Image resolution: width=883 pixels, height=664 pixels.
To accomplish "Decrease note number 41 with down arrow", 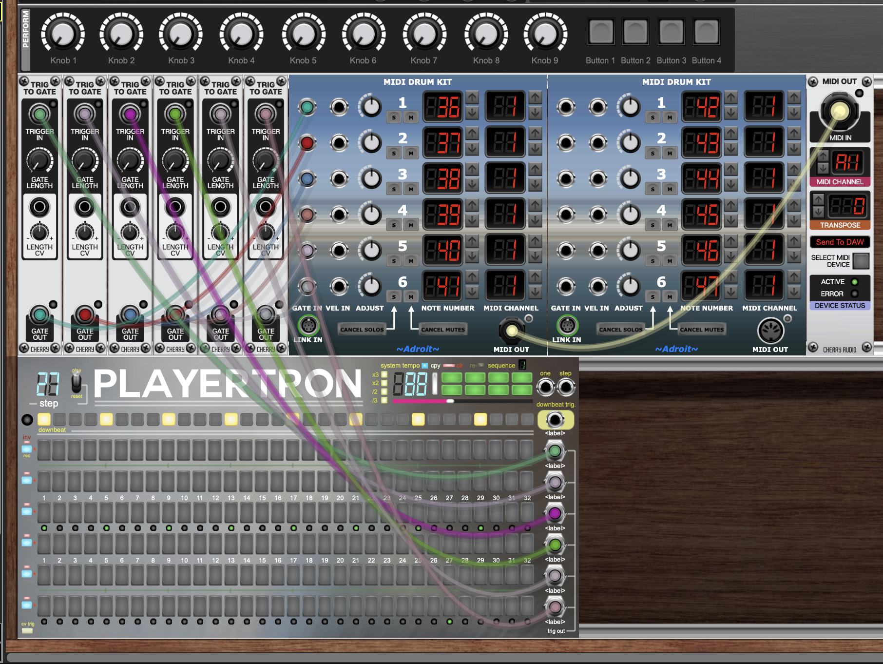I will [472, 293].
